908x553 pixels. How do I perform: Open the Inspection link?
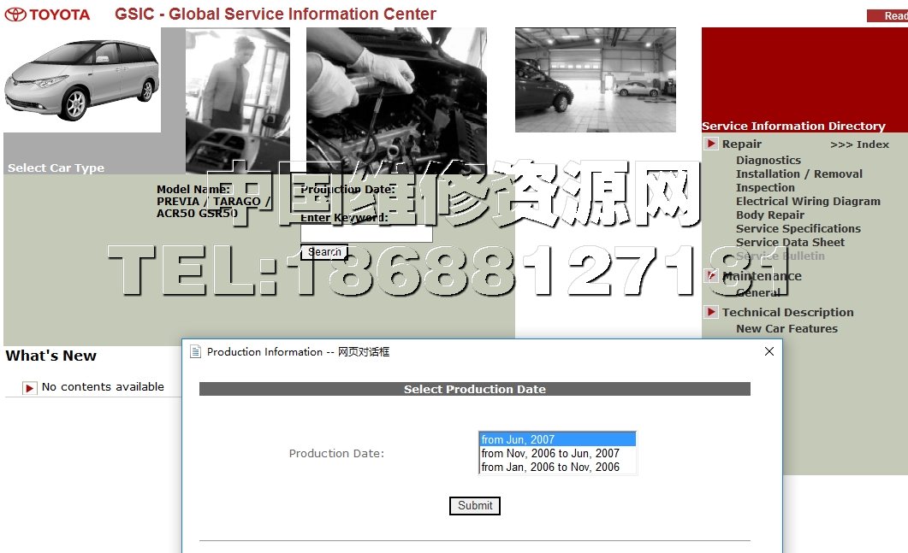[x=766, y=188]
